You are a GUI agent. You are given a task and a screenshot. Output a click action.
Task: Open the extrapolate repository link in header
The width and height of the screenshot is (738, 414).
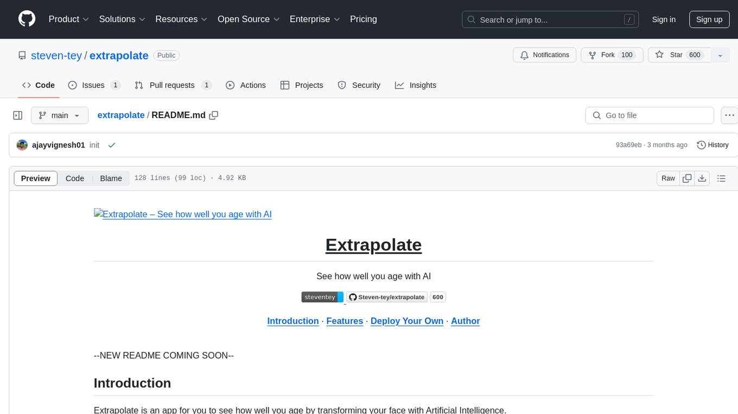coord(119,55)
